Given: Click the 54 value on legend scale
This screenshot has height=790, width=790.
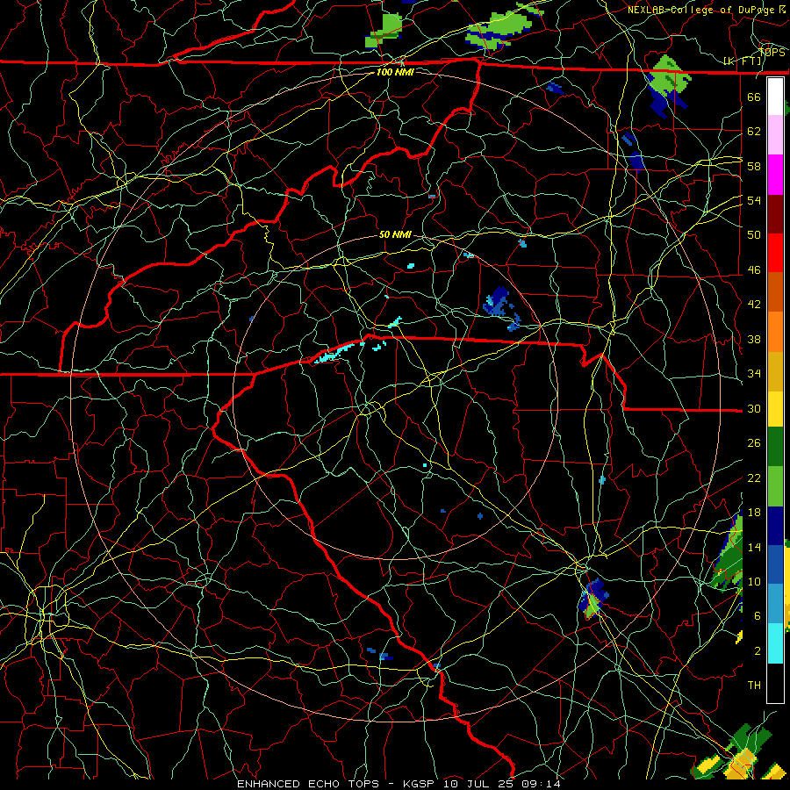Looking at the screenshot, I should pyautogui.click(x=754, y=200).
